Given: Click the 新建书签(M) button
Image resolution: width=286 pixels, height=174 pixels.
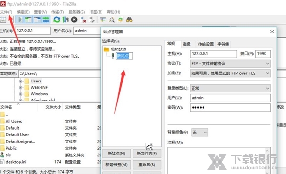Looking at the screenshot, I should pyautogui.click(x=117, y=164).
